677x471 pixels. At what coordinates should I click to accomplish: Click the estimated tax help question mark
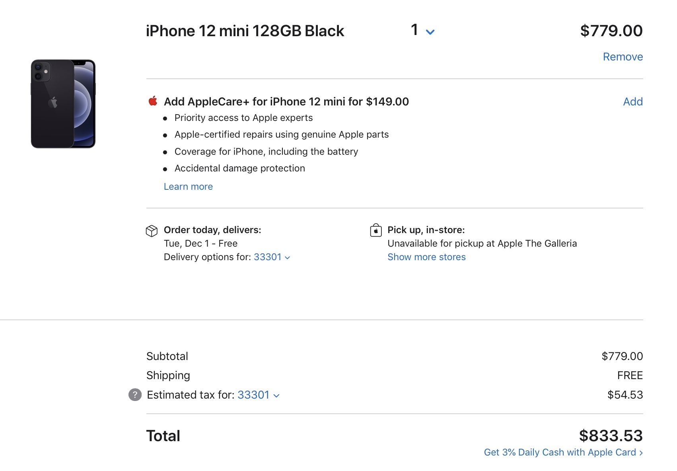[x=135, y=395]
